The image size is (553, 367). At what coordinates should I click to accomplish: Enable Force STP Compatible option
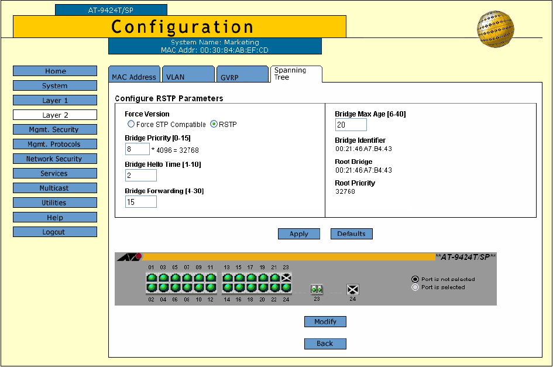131,124
